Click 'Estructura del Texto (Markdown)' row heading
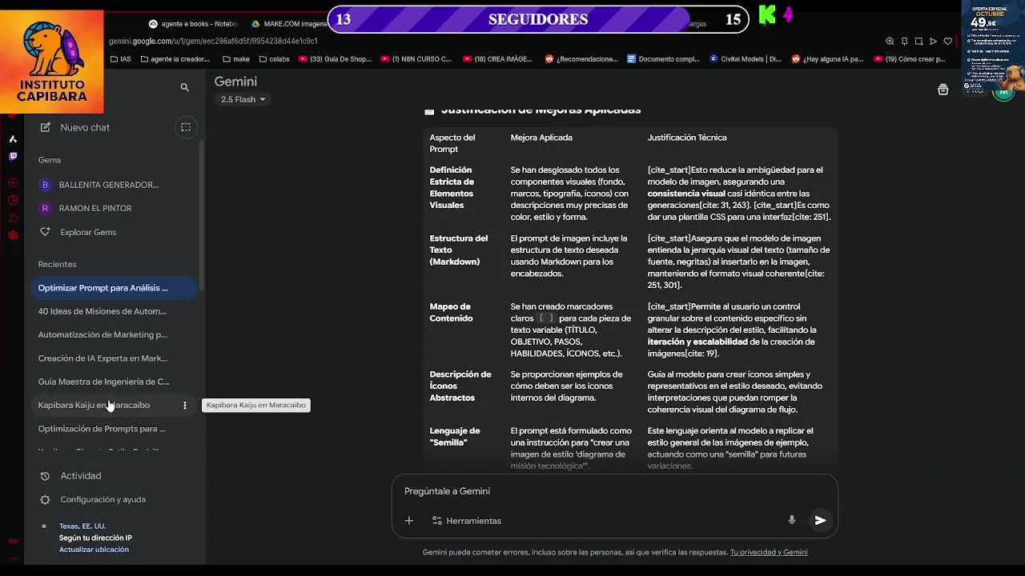The height and width of the screenshot is (576, 1025). (x=458, y=250)
